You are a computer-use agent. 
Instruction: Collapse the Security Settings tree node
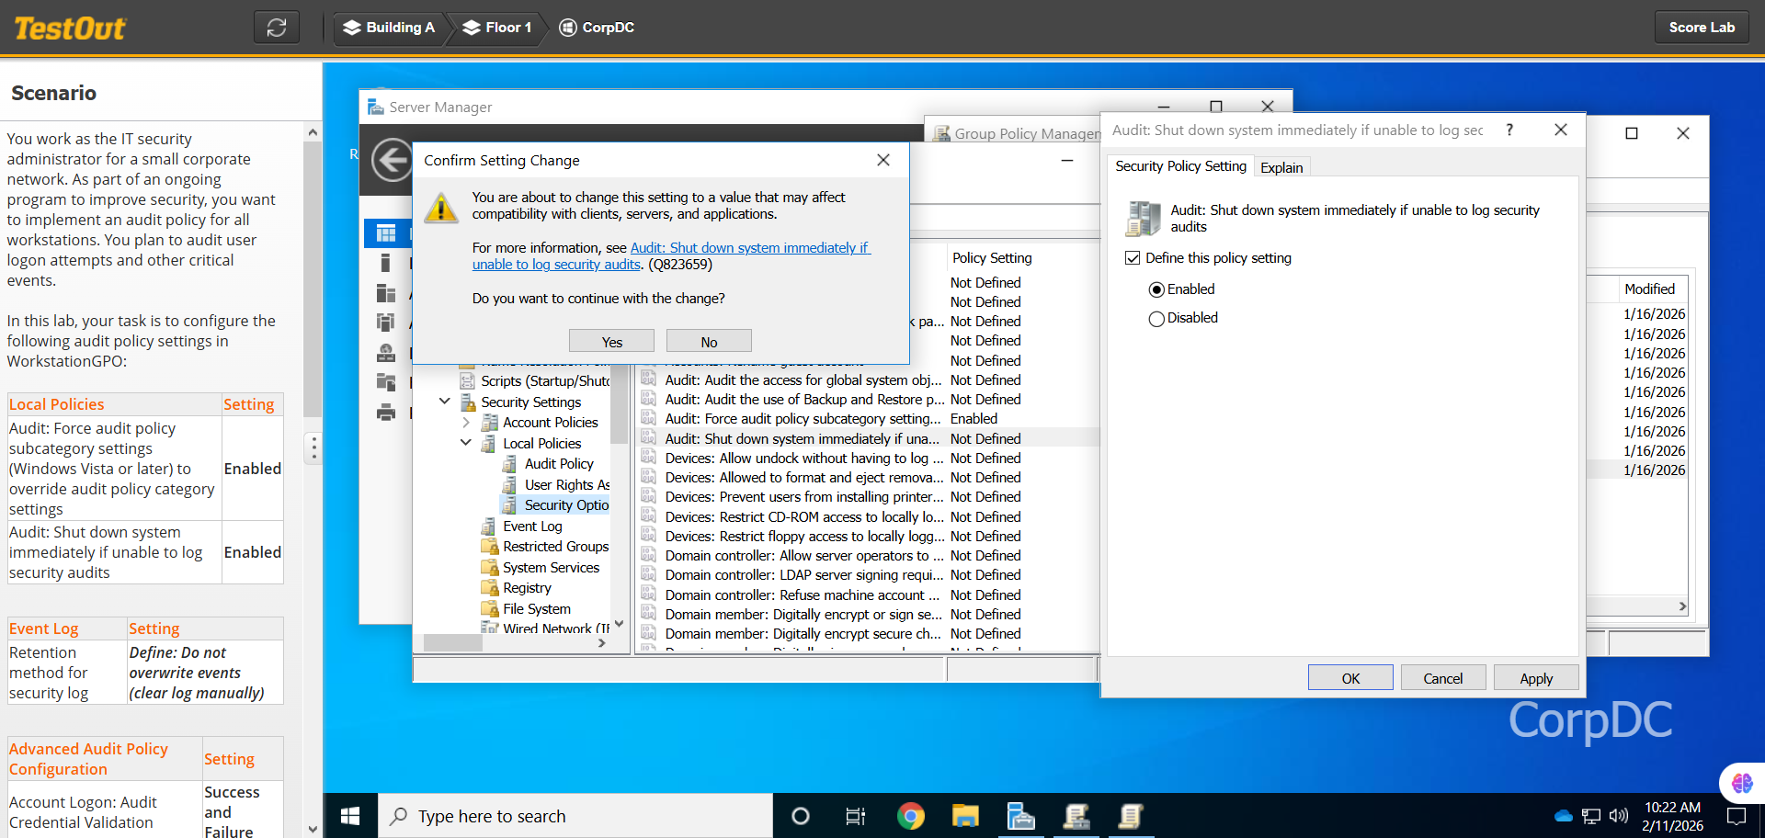tap(445, 402)
